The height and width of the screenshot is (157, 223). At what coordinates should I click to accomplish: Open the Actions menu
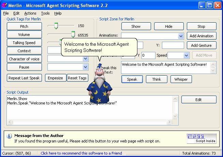tap(30, 13)
